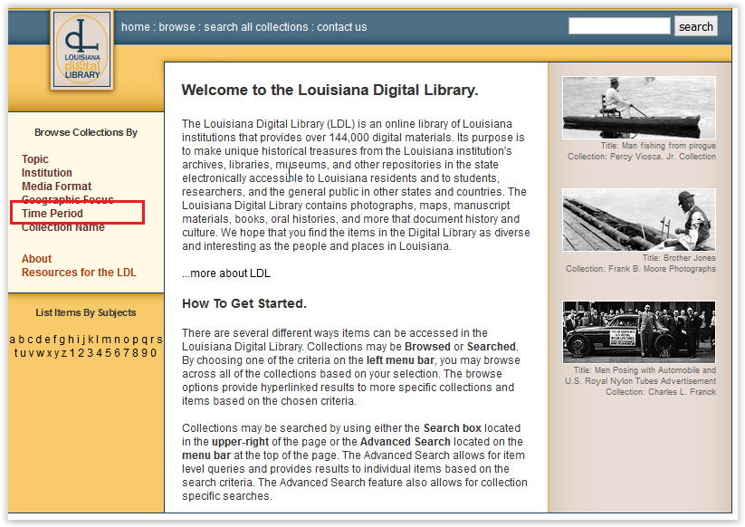Click the List Items By Subjects heading
This screenshot has height=527, width=745.
(86, 312)
